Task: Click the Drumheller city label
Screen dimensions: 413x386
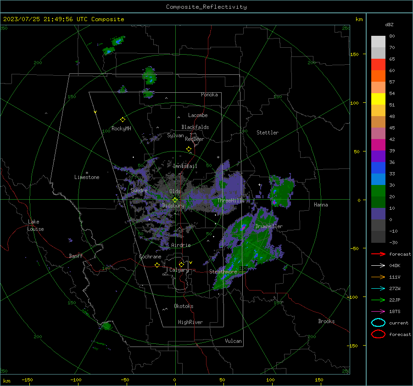Action: pos(269,226)
